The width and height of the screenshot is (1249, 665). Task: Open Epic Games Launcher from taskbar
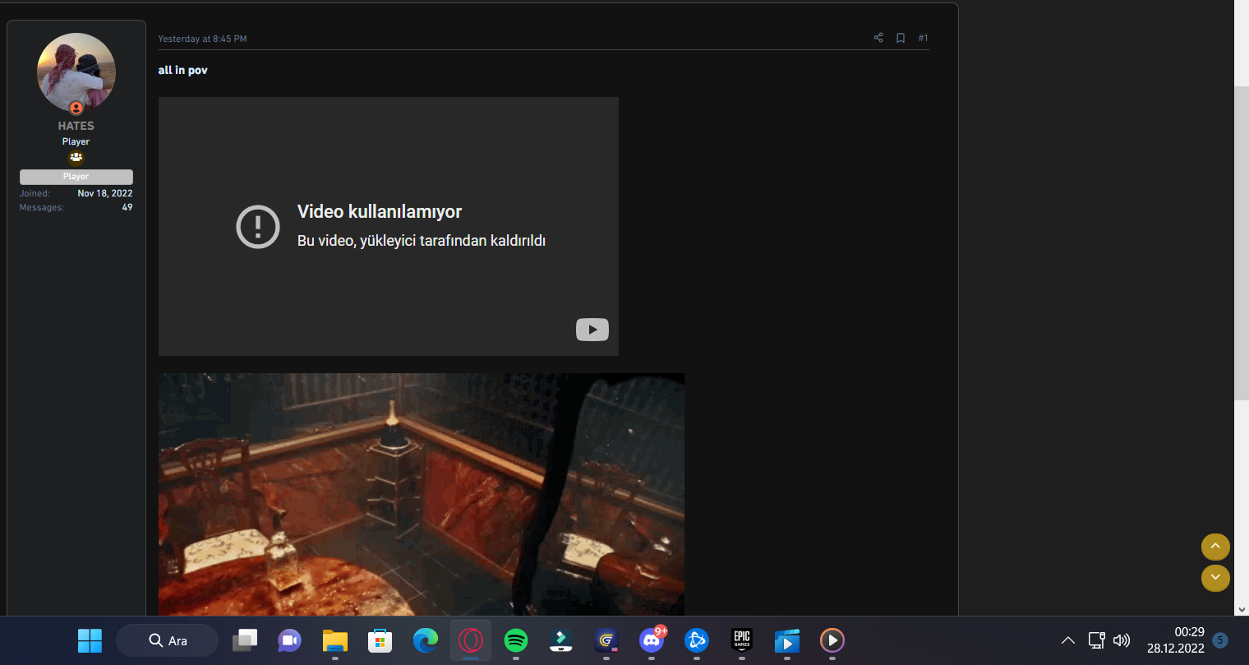(742, 640)
